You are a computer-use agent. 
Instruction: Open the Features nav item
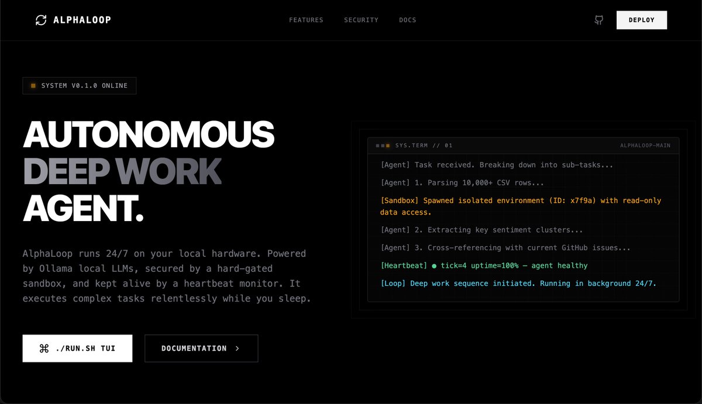coord(306,20)
